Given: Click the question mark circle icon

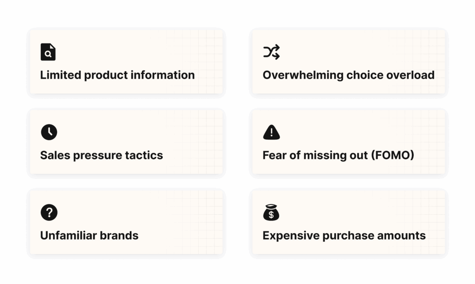Looking at the screenshot, I should tap(49, 212).
